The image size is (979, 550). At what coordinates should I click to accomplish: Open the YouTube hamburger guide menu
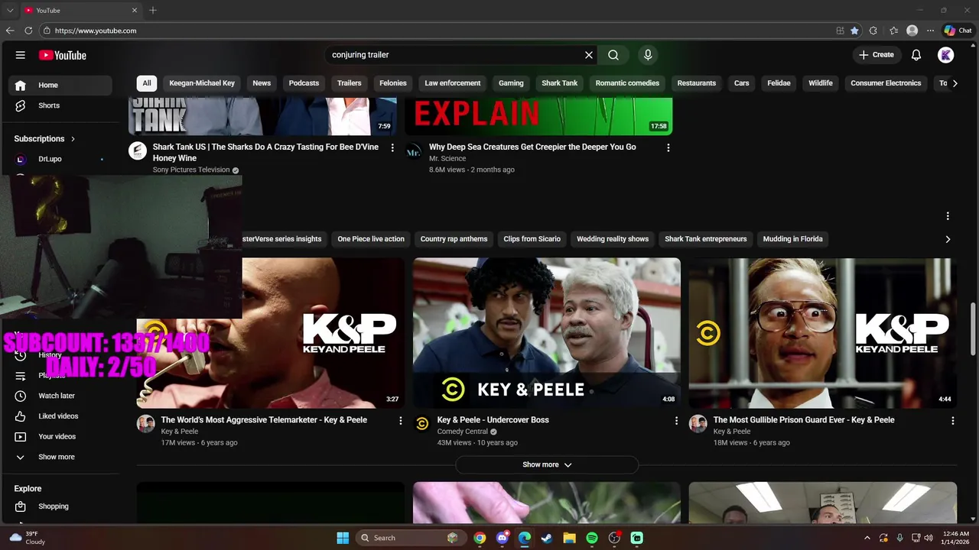(x=21, y=55)
